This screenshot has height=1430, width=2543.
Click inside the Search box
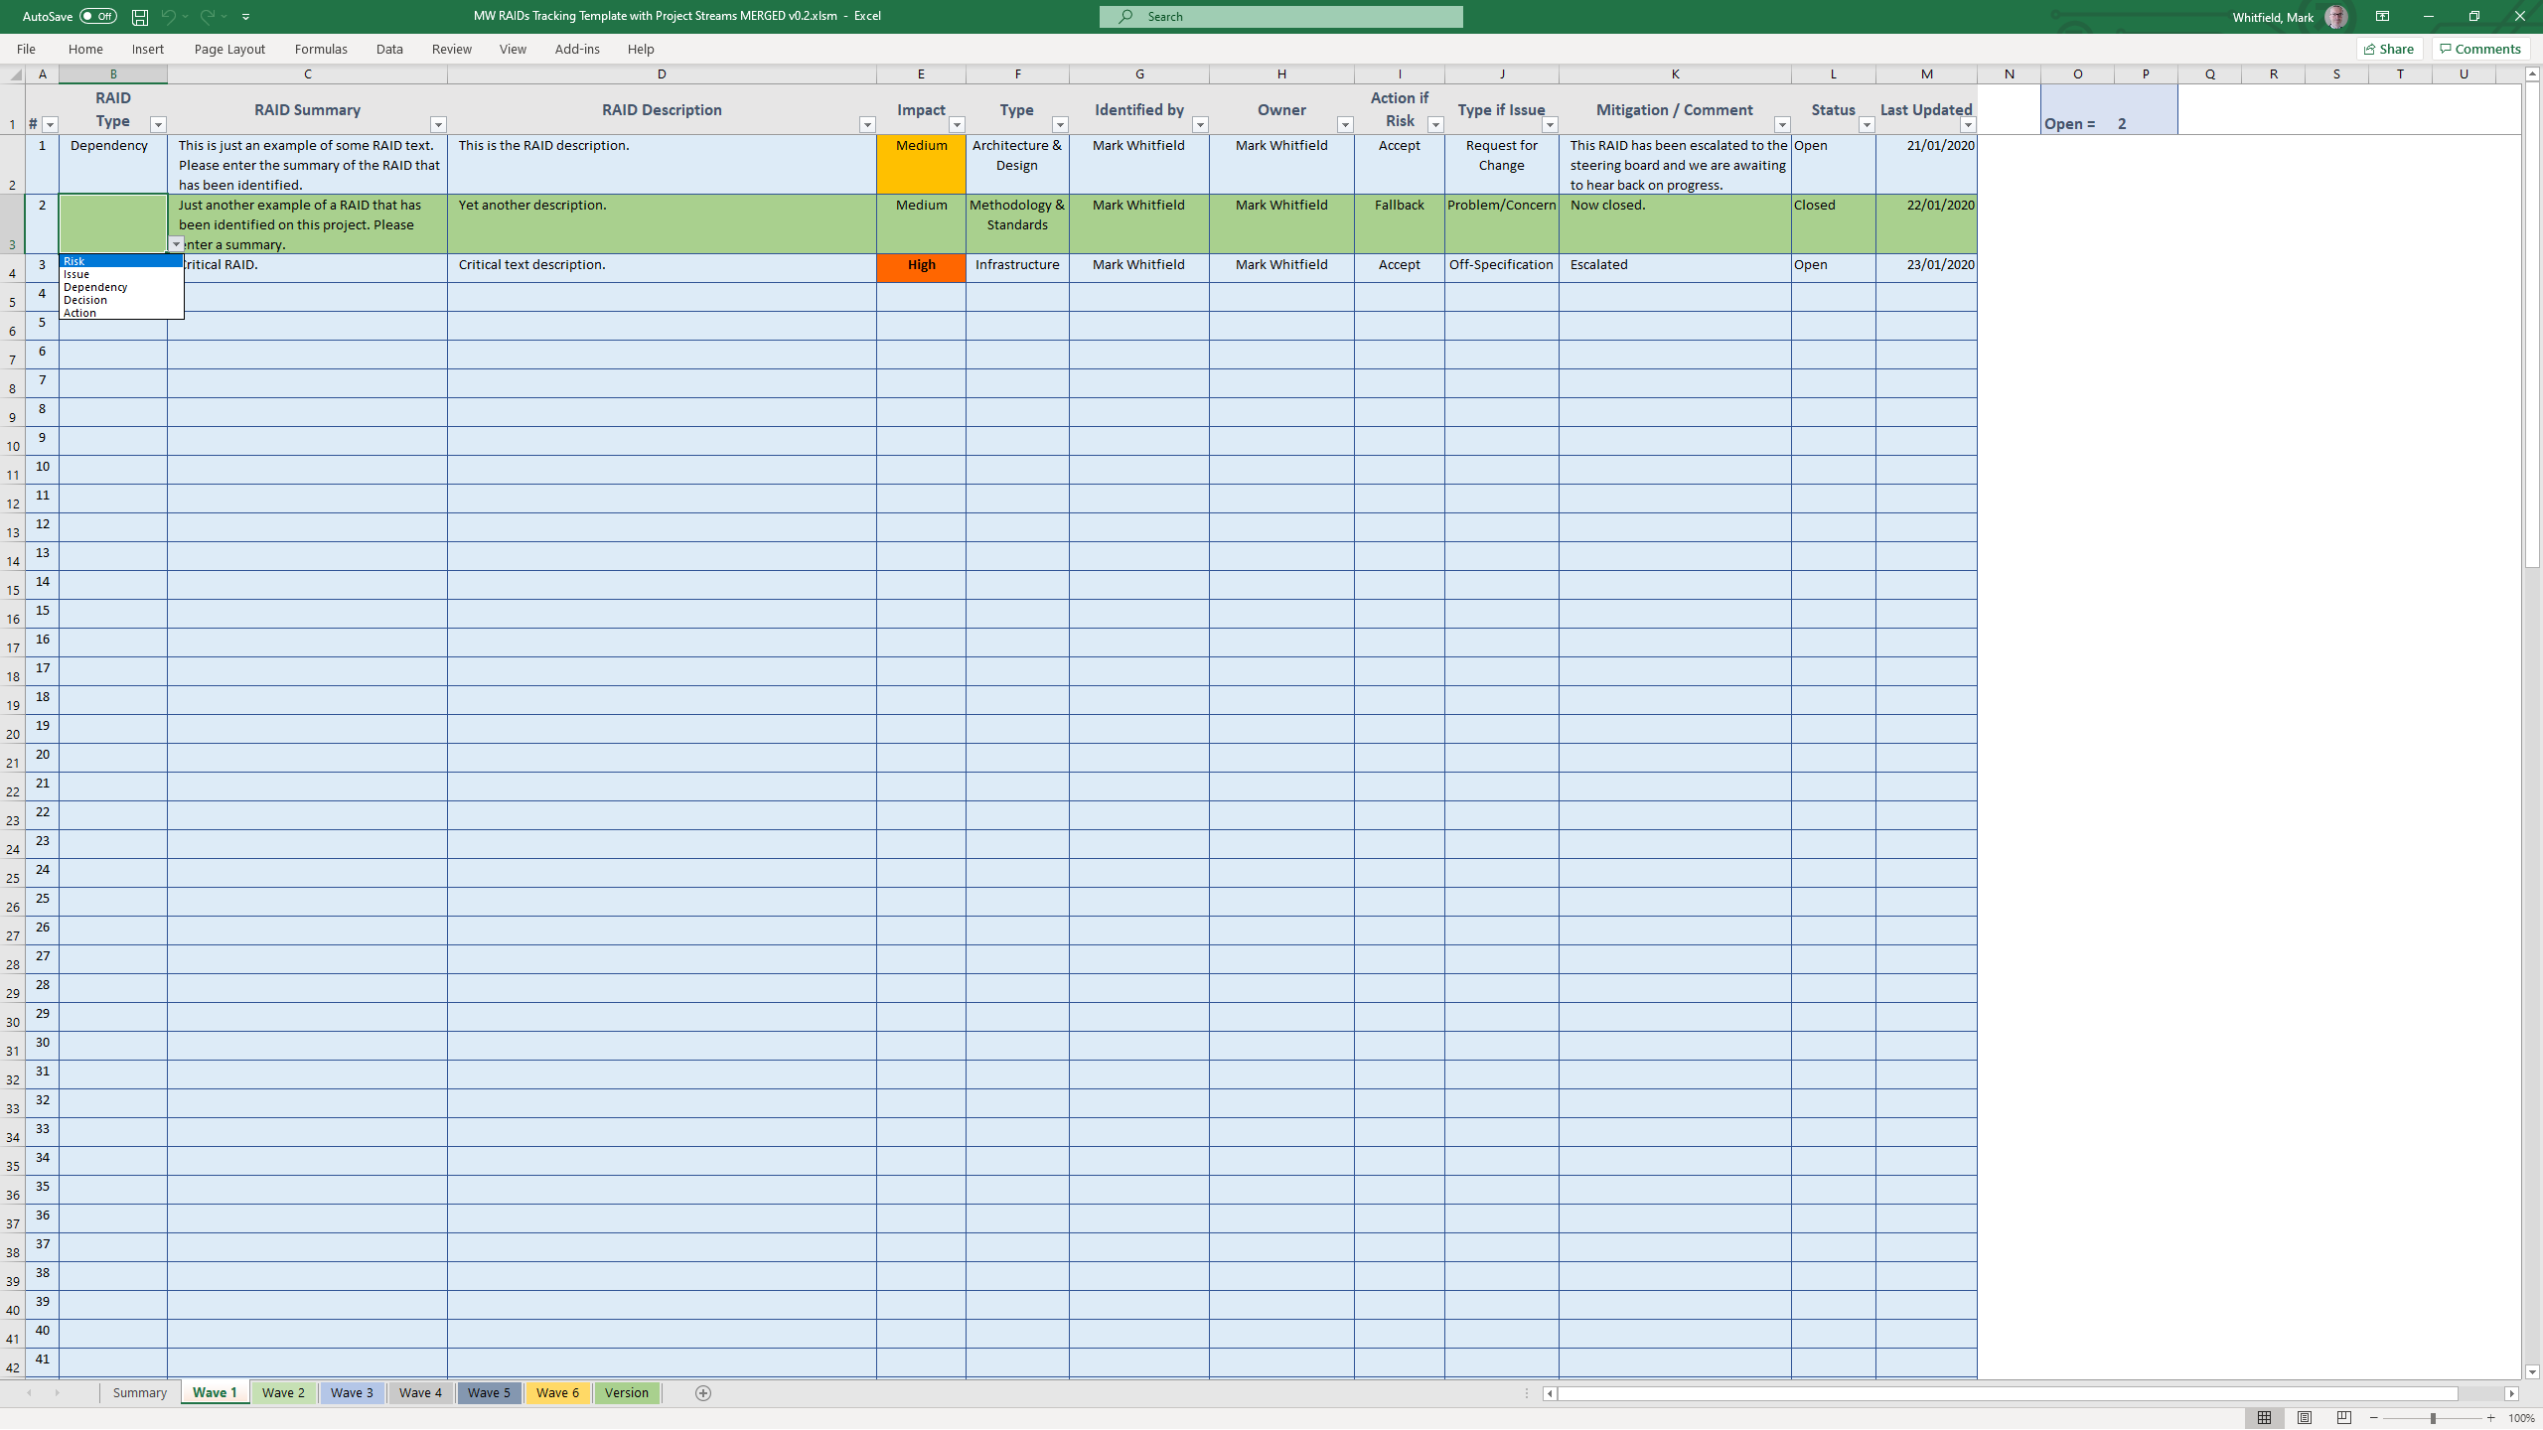(x=1280, y=16)
